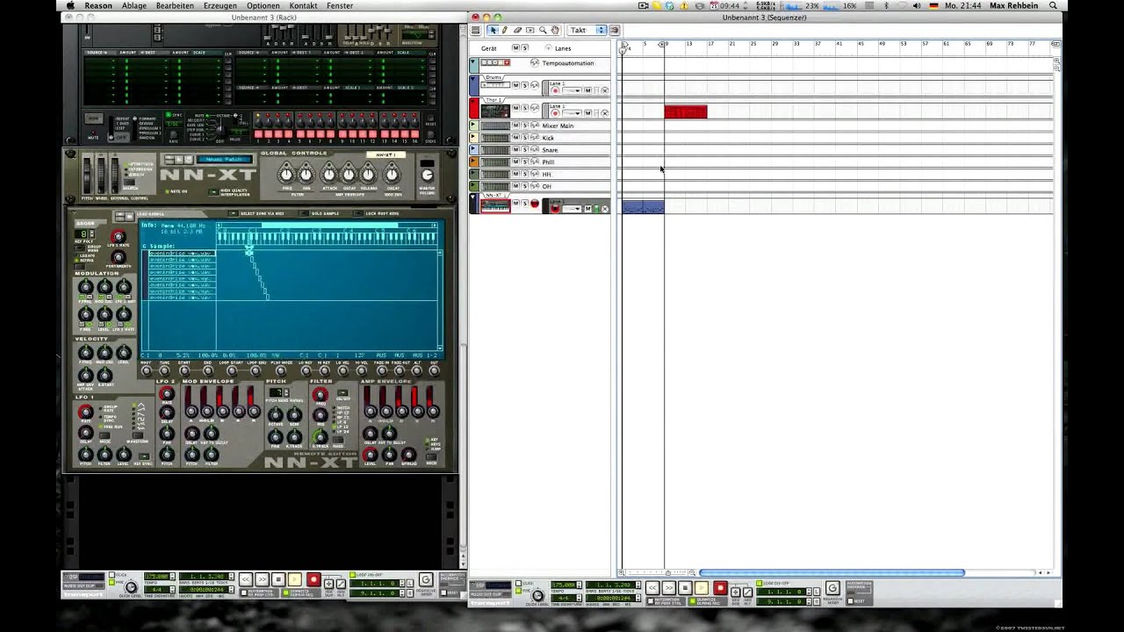
Task: Open the Optionen menu
Action: 263,5
